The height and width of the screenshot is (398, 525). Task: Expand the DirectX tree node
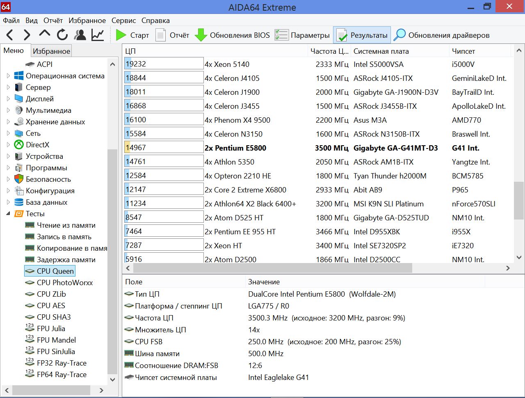coord(8,145)
